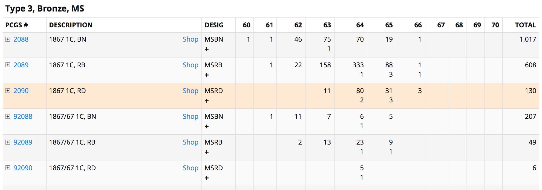The width and height of the screenshot is (542, 190).
Task: Expand row 2088 with plus icon
Action: (8, 39)
